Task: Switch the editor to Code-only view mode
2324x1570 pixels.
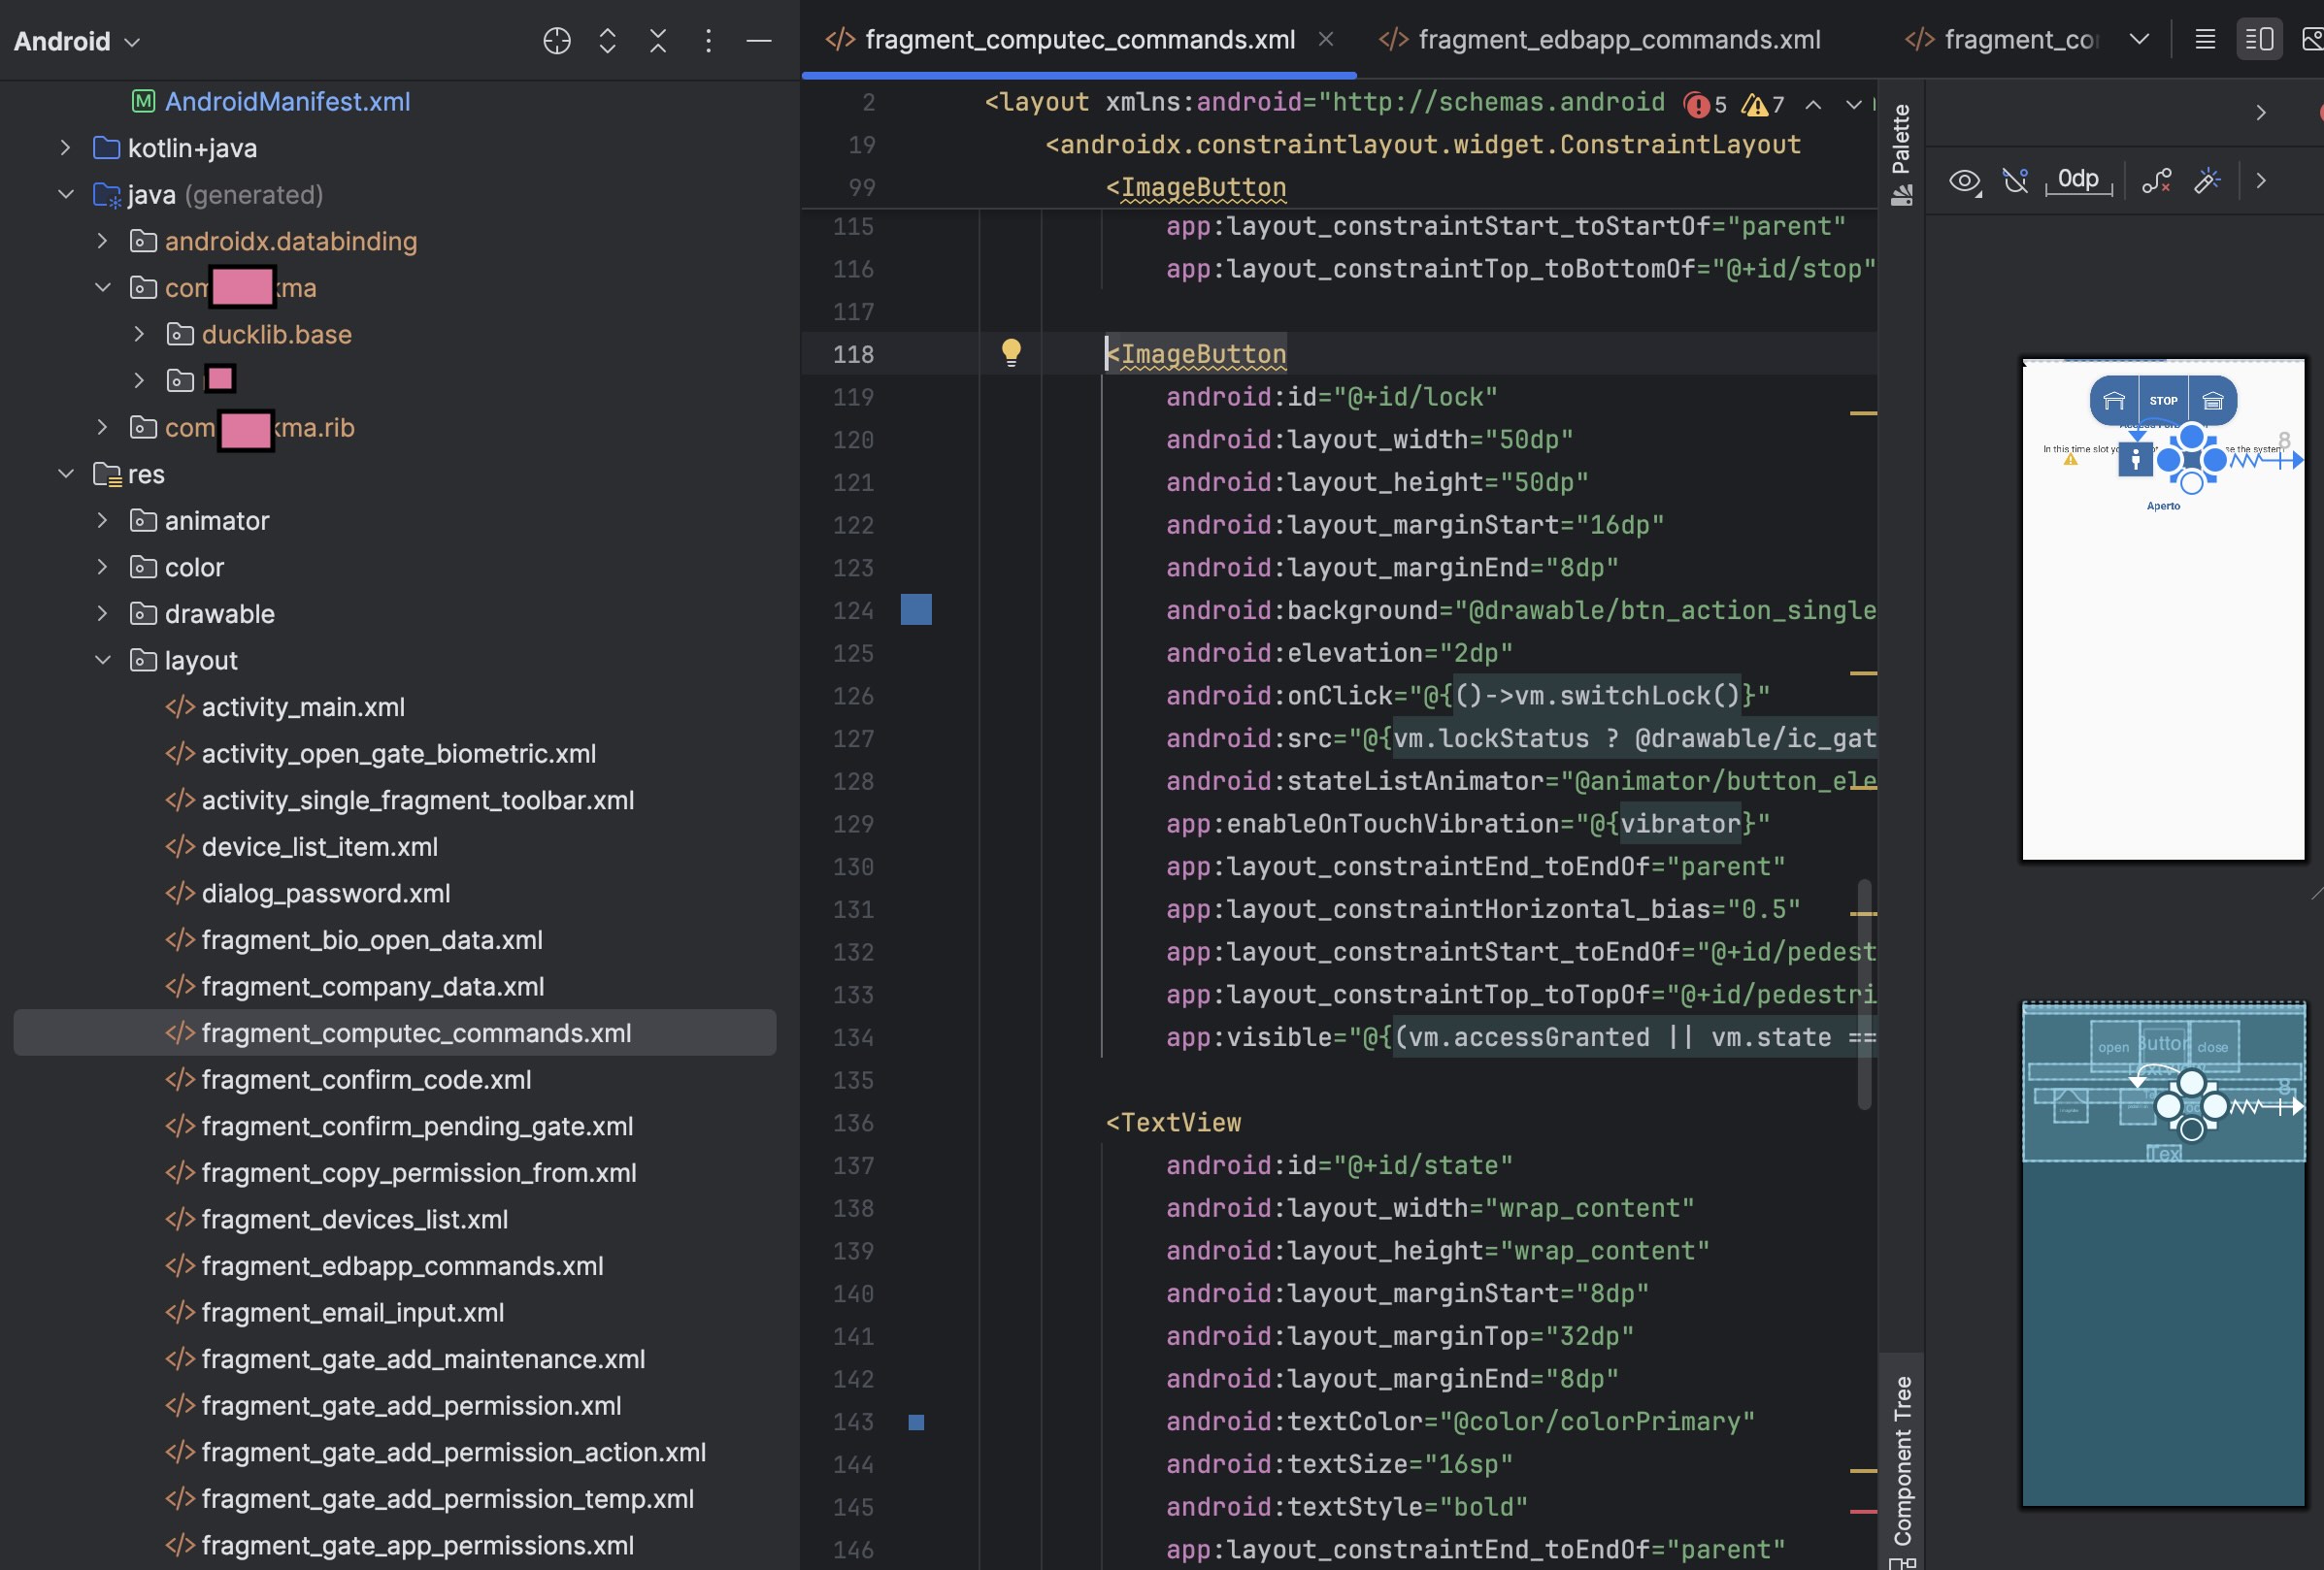Action: pyautogui.click(x=2205, y=40)
